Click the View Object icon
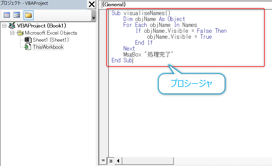The height and width of the screenshot is (166, 272). tap(17, 15)
